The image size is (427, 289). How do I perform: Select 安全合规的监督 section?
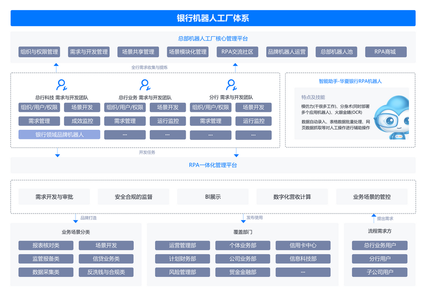134,197
